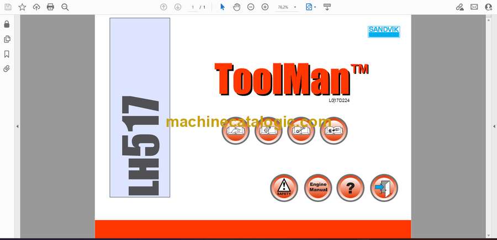The width and height of the screenshot is (497, 240).
Task: Open the lock security panel icon
Action: 7,24
